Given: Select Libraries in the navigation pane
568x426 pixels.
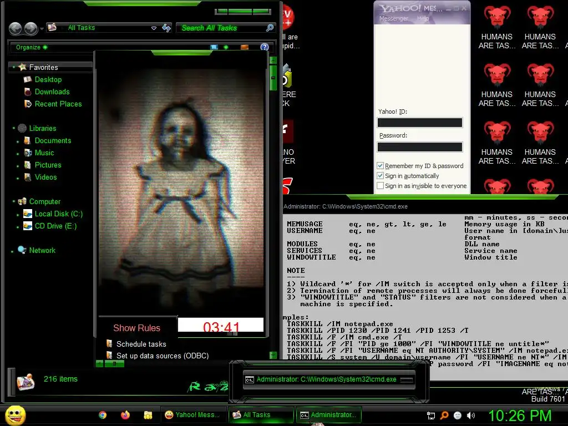Looking at the screenshot, I should click(x=43, y=128).
